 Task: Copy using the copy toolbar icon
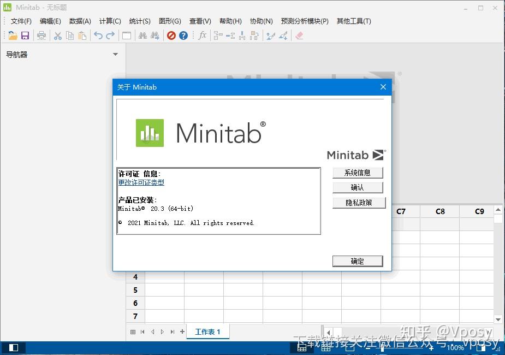(70, 35)
